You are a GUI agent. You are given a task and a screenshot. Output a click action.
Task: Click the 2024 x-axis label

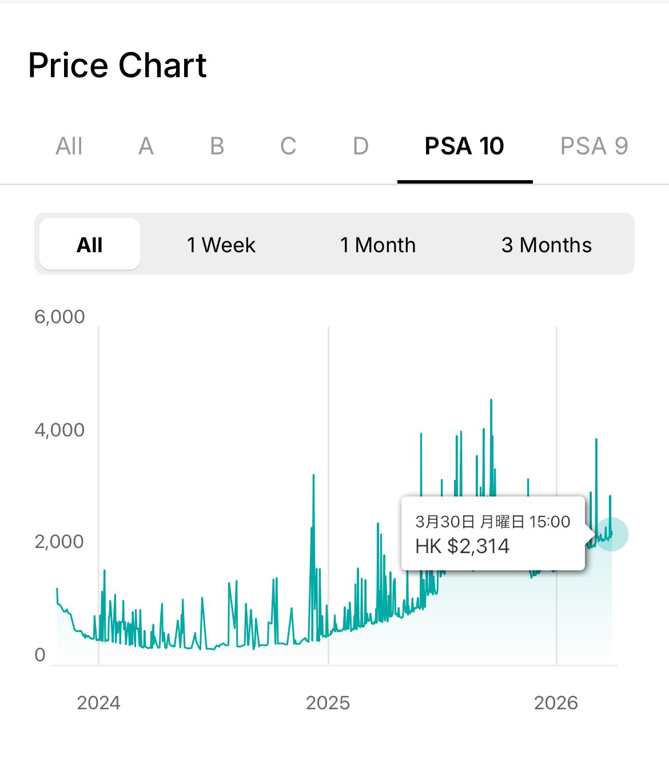98,702
